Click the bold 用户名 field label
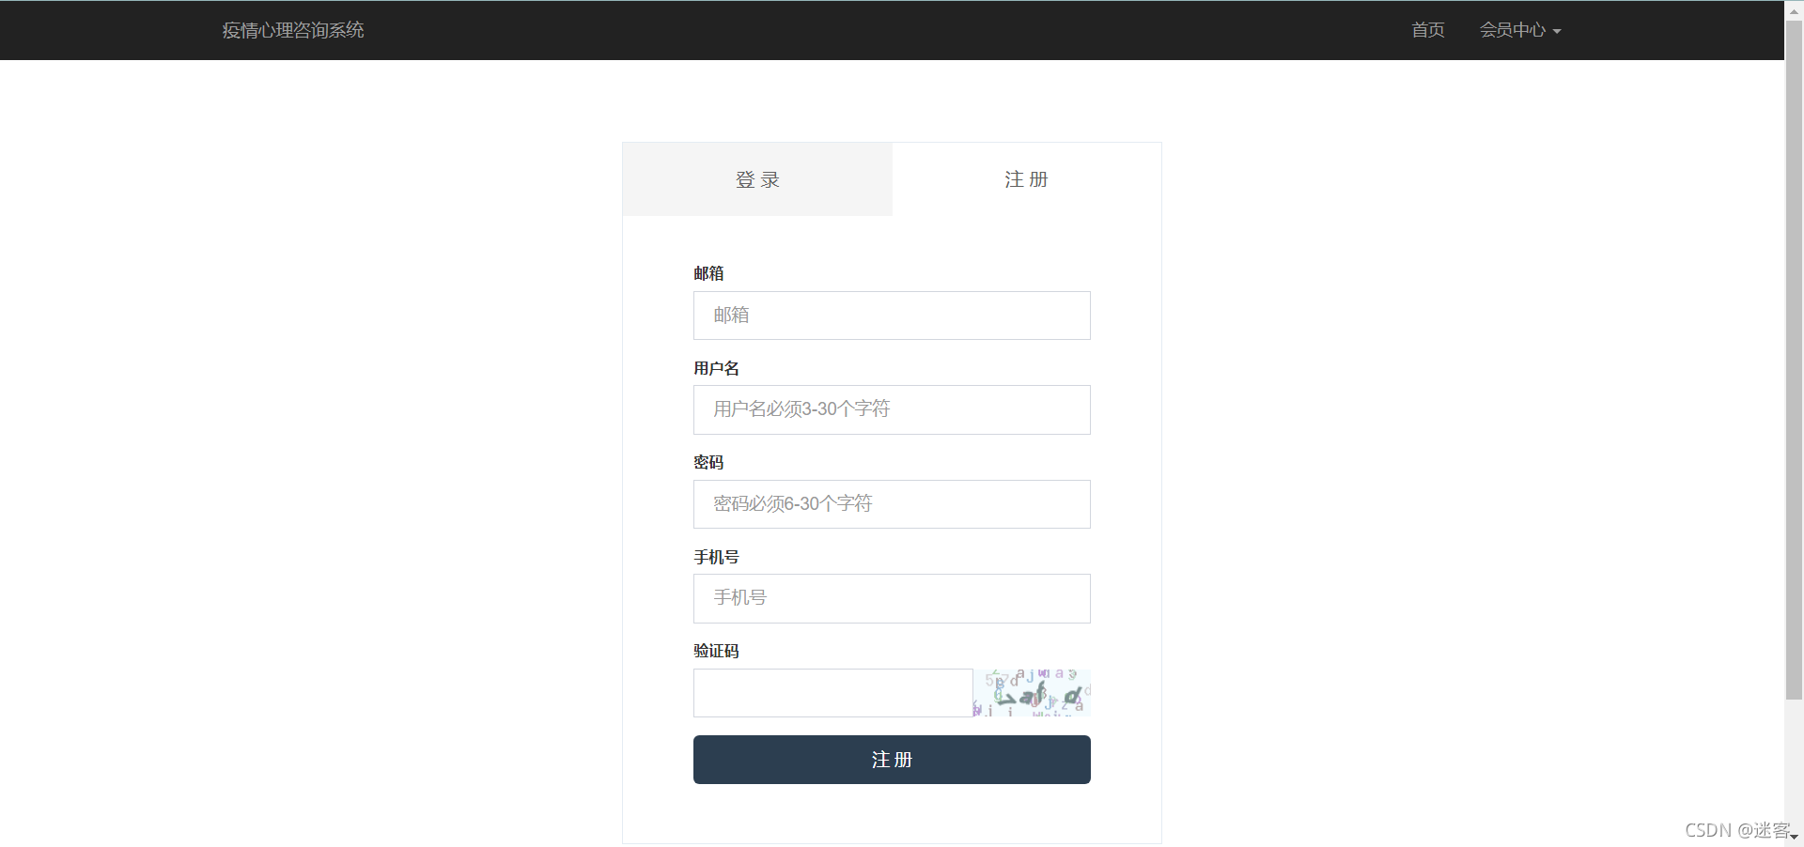 pyautogui.click(x=716, y=368)
